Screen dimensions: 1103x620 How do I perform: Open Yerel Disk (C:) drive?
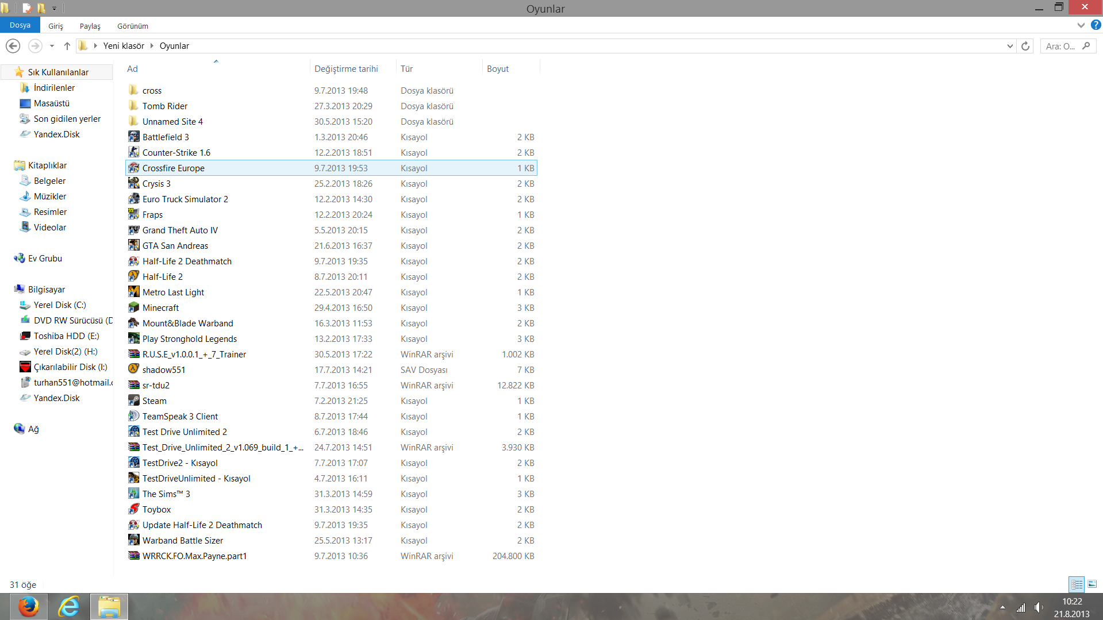60,305
